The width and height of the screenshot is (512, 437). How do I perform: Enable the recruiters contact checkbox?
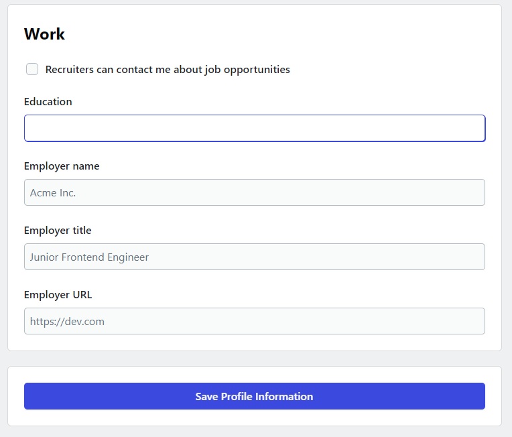(32, 69)
